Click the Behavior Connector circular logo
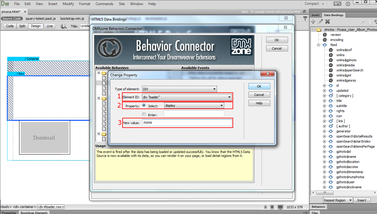 [109, 48]
